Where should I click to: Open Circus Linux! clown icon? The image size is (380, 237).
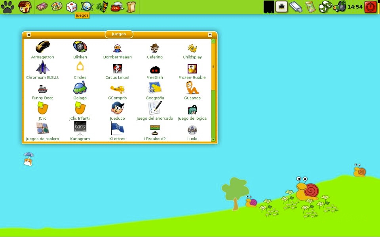pyautogui.click(x=117, y=69)
